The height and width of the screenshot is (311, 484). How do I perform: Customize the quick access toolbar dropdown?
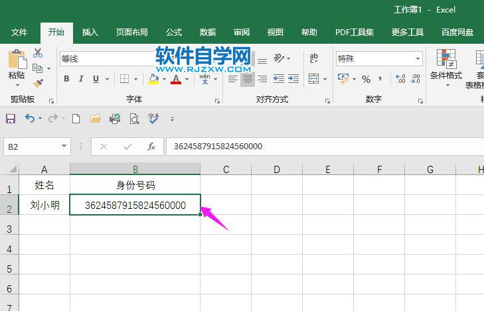(x=172, y=119)
